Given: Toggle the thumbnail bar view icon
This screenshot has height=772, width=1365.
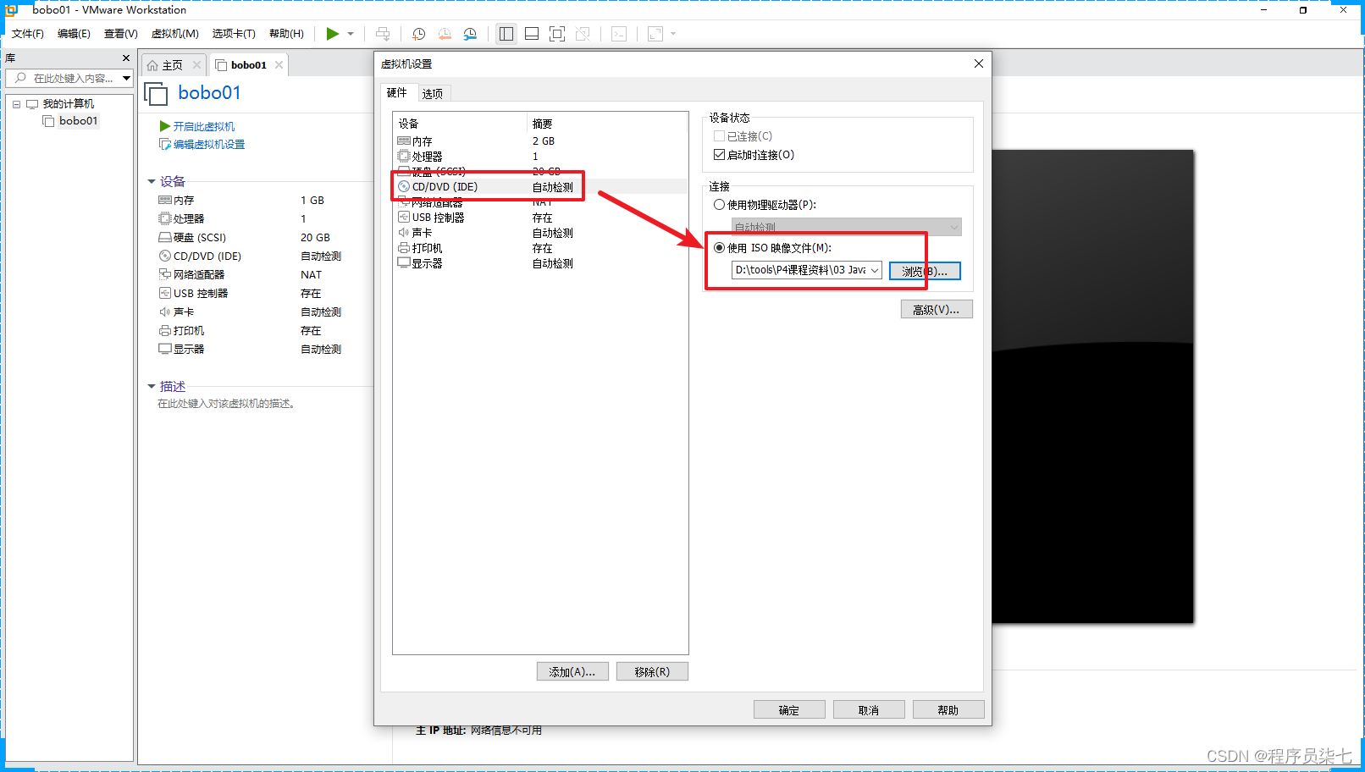Looking at the screenshot, I should click(532, 34).
